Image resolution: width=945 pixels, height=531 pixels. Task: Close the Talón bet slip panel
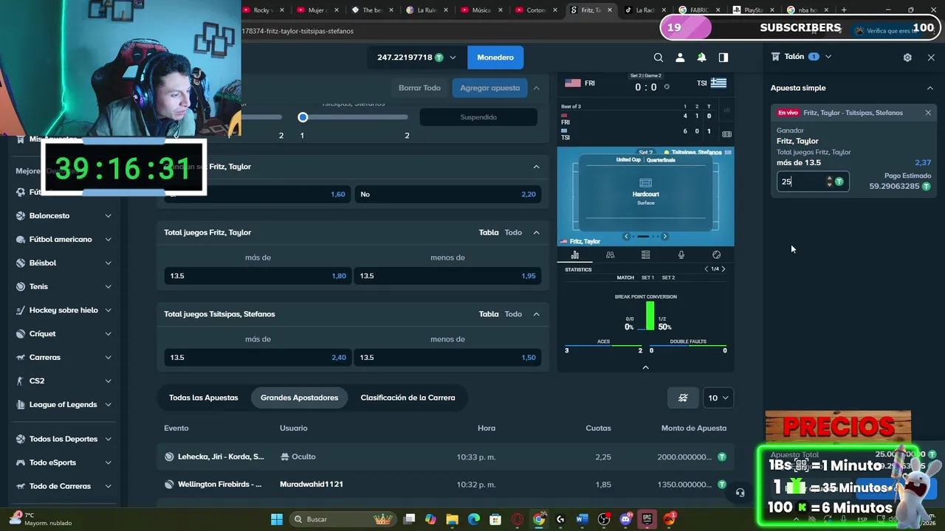click(x=931, y=58)
